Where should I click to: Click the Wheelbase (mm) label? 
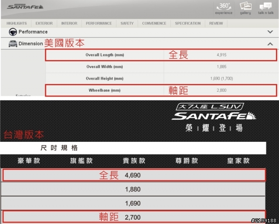click(105, 90)
